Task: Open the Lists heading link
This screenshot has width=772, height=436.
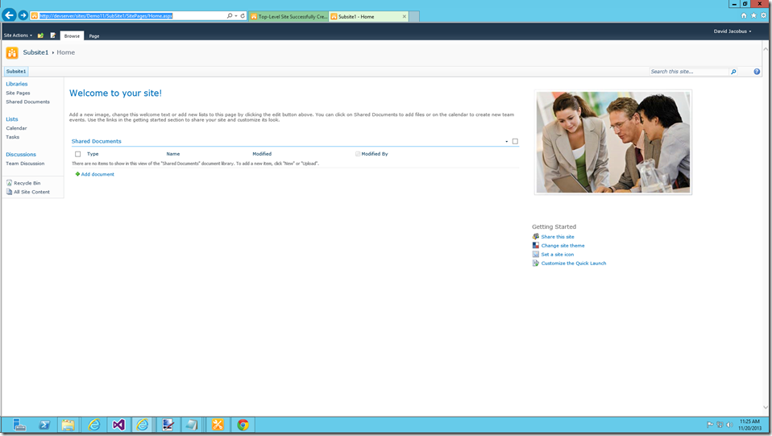Action: [12, 119]
